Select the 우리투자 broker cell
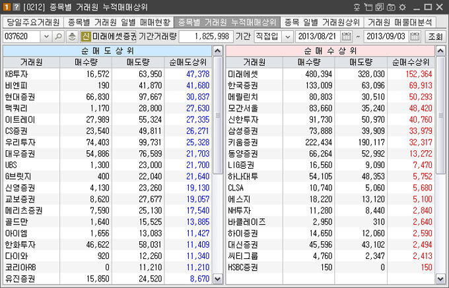The height and width of the screenshot is (288, 449). pos(32,142)
